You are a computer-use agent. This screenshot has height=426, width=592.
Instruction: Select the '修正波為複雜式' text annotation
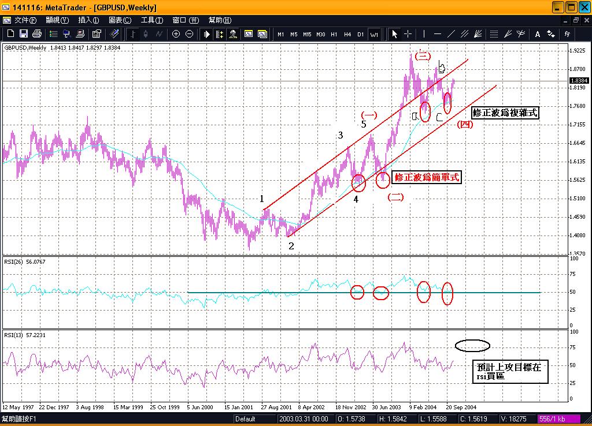pos(505,113)
